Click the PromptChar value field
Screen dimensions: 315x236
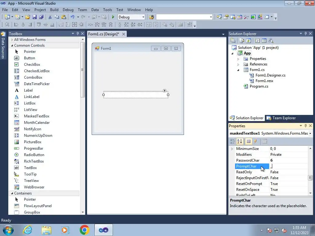pos(289,166)
